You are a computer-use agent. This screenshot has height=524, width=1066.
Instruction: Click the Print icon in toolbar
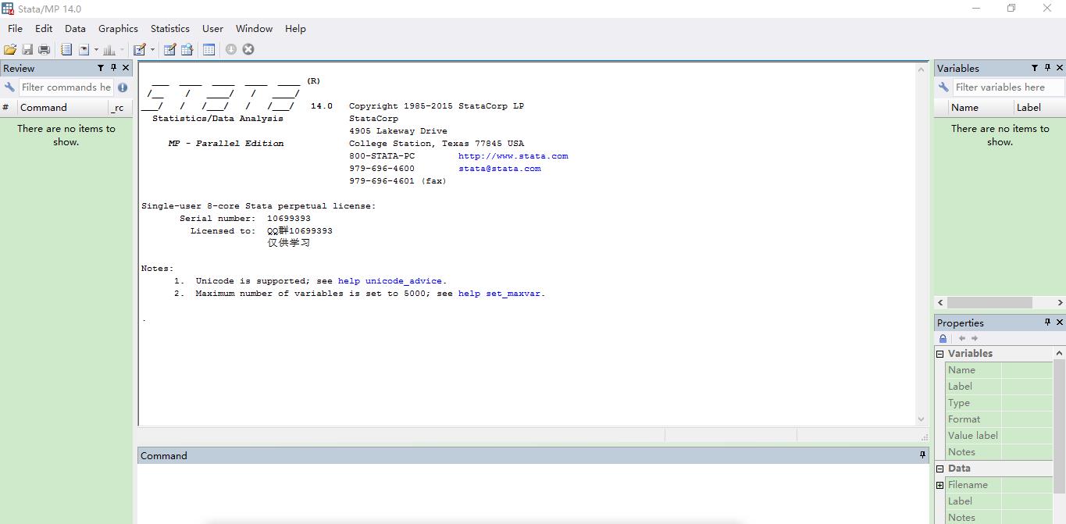[45, 49]
